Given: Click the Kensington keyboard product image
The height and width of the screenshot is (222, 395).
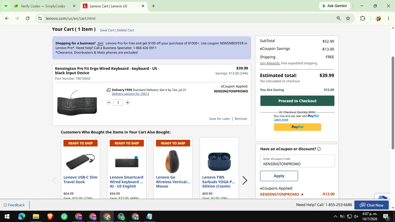Looking at the screenshot, I should [x=77, y=103].
